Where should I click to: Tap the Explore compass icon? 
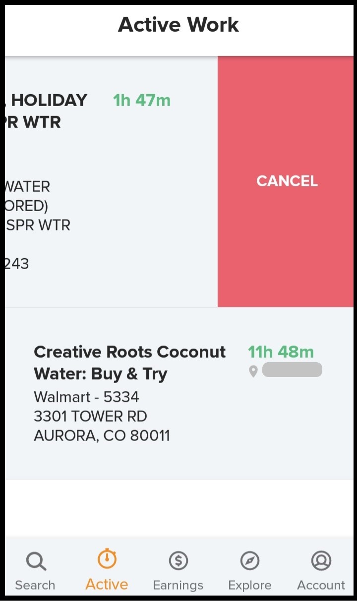[249, 561]
